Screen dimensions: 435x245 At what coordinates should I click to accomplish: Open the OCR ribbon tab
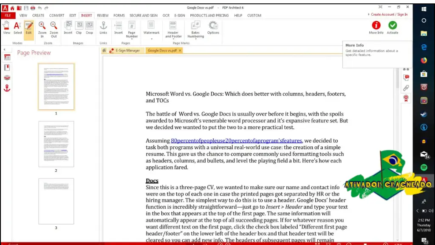tap(166, 16)
